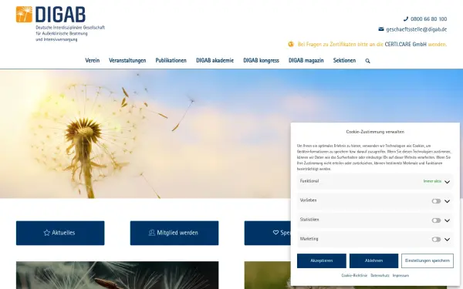Click the orange icon before the certificates notice
This screenshot has width=463, height=289.
291,44
